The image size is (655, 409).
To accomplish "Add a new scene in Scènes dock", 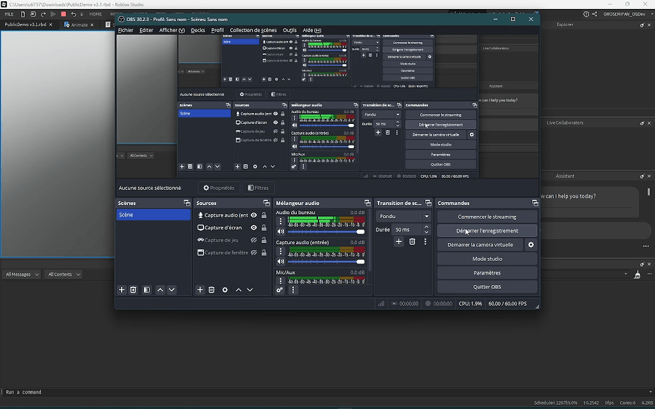I will [122, 289].
